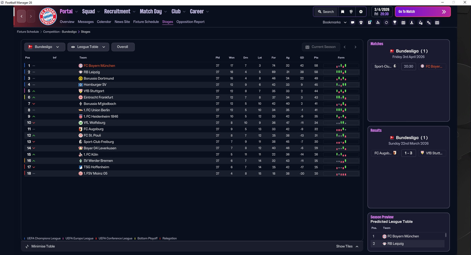Open the speech bubble messages bookmark

pyautogui.click(x=353, y=22)
